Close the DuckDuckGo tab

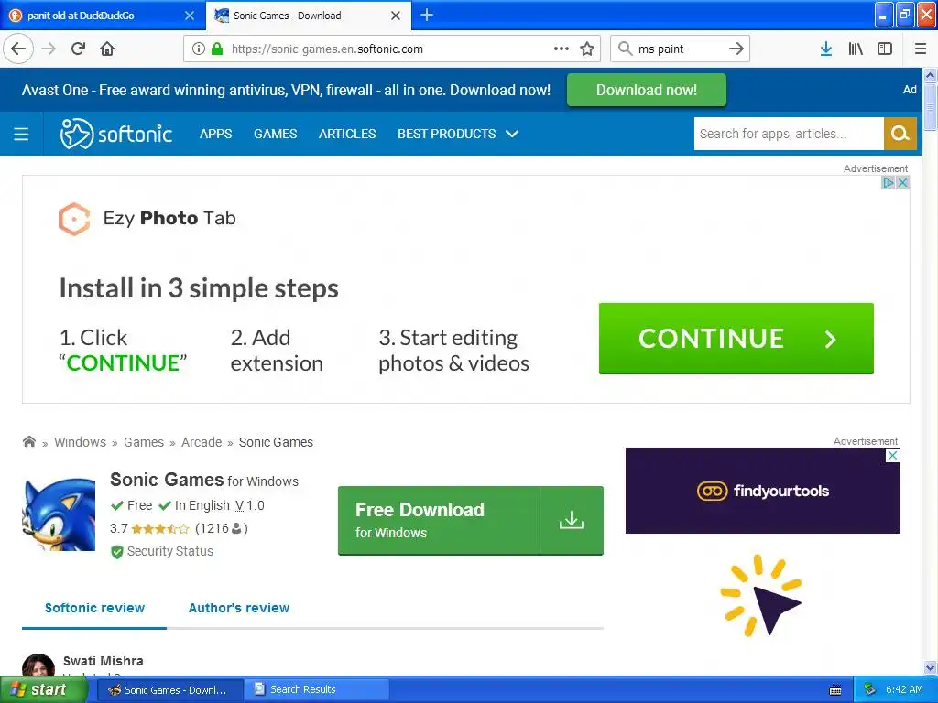click(x=190, y=16)
